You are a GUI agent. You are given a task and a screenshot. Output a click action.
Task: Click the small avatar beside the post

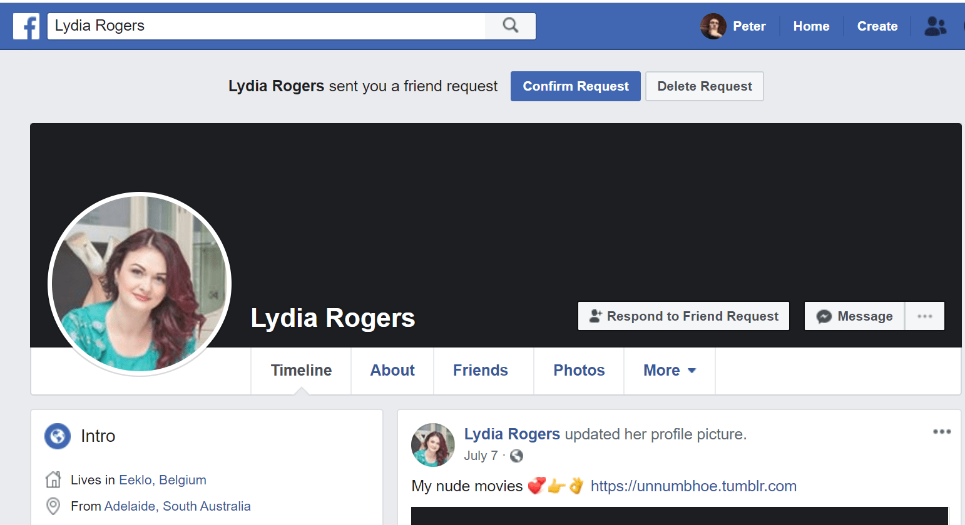pyautogui.click(x=432, y=445)
